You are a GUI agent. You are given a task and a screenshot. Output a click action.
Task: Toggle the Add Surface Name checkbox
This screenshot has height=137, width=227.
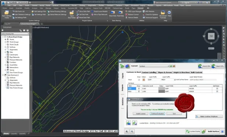click(x=175, y=80)
